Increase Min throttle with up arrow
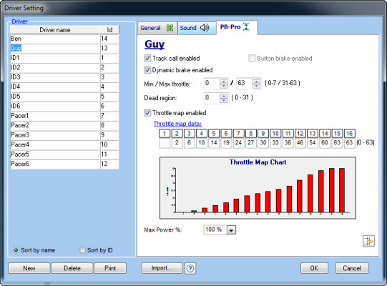The width and height of the screenshot is (387, 286). (224, 82)
